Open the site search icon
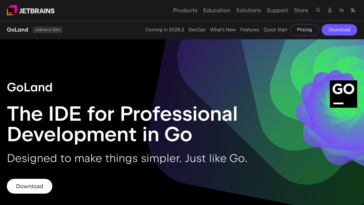Viewport: 364px width, 205px height. coord(318,10)
